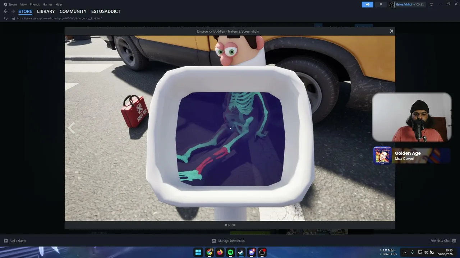Image resolution: width=460 pixels, height=258 pixels.
Task: Navigate forward with the forward arrow
Action: click(13, 11)
